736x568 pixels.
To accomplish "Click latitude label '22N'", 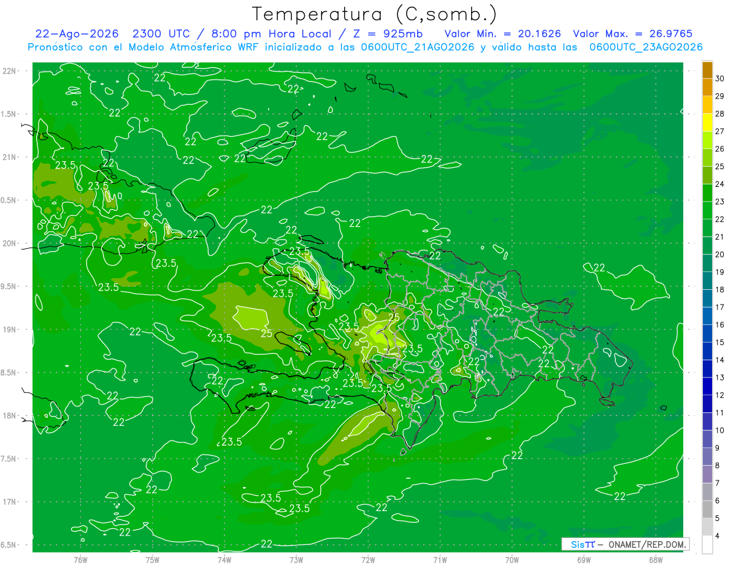I will click(x=10, y=71).
